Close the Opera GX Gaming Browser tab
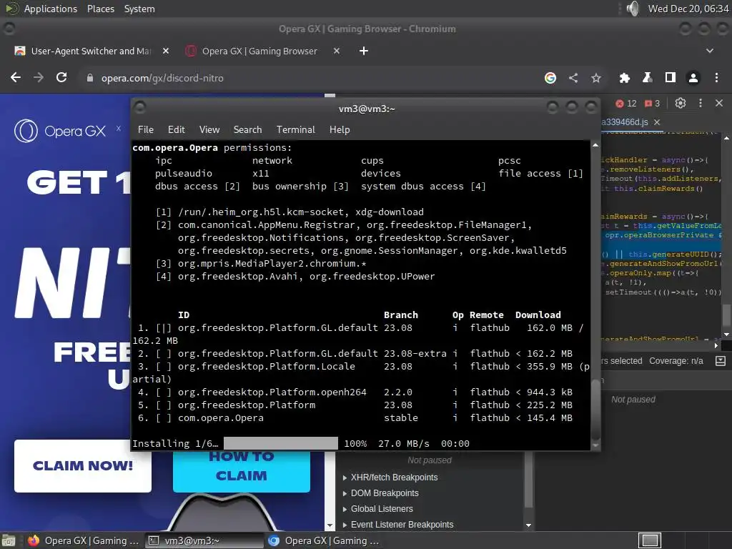This screenshot has height=549, width=732. pyautogui.click(x=337, y=51)
